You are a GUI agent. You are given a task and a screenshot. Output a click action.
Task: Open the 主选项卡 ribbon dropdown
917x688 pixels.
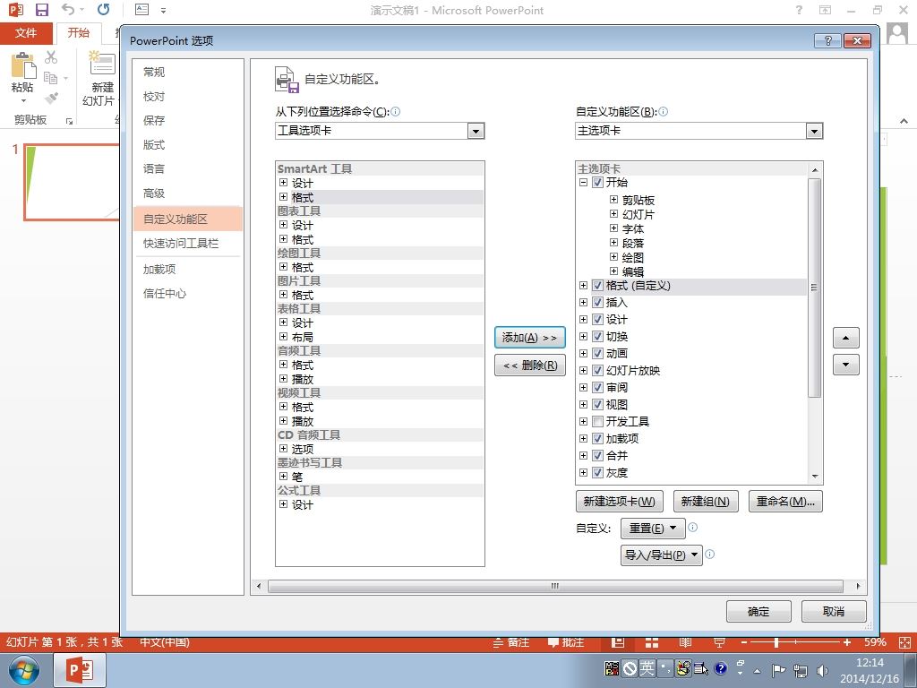[814, 131]
